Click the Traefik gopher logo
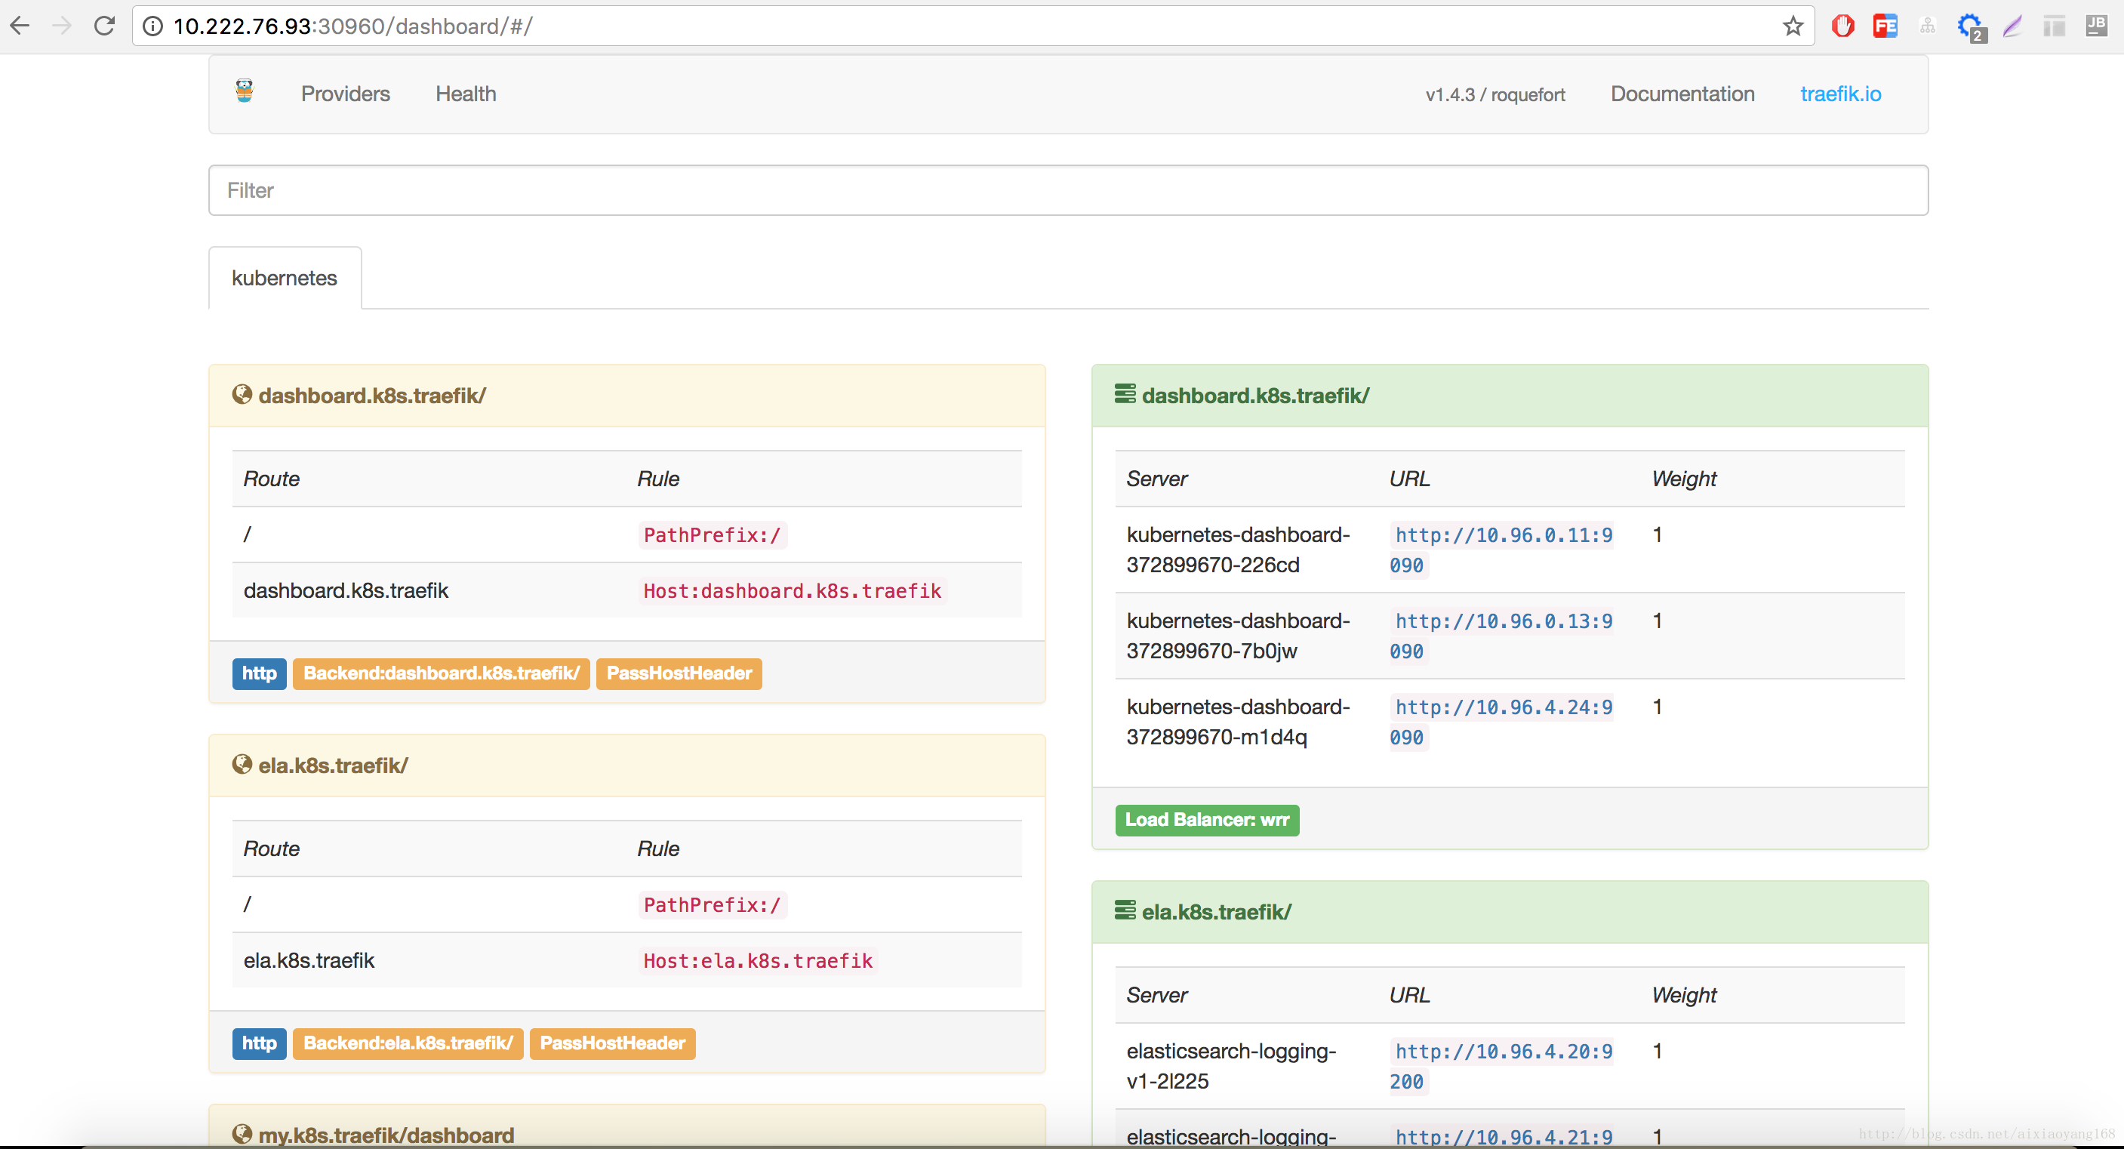Image resolution: width=2124 pixels, height=1149 pixels. tap(244, 91)
